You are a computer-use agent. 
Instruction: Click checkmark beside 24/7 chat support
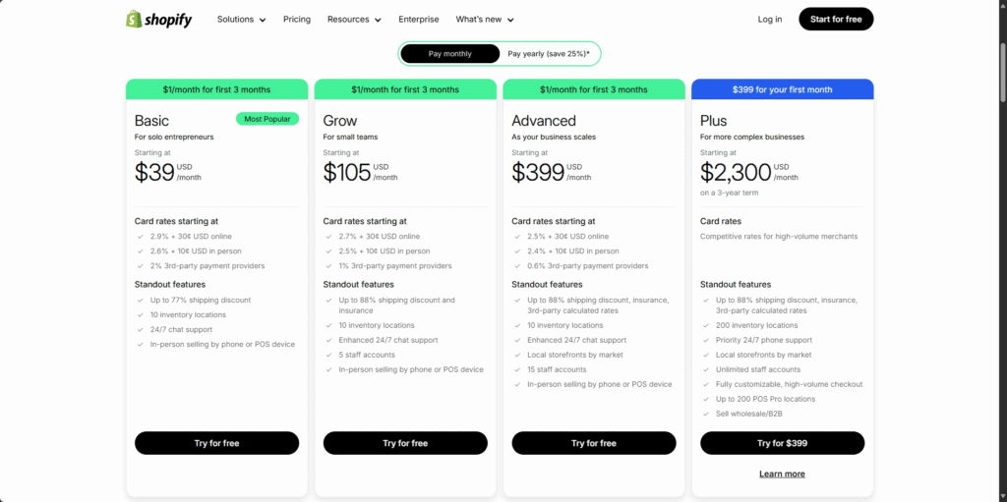click(x=140, y=330)
